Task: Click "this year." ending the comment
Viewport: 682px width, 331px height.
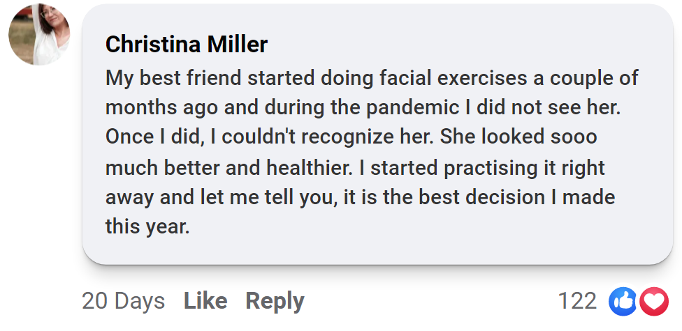Action: coord(147,226)
